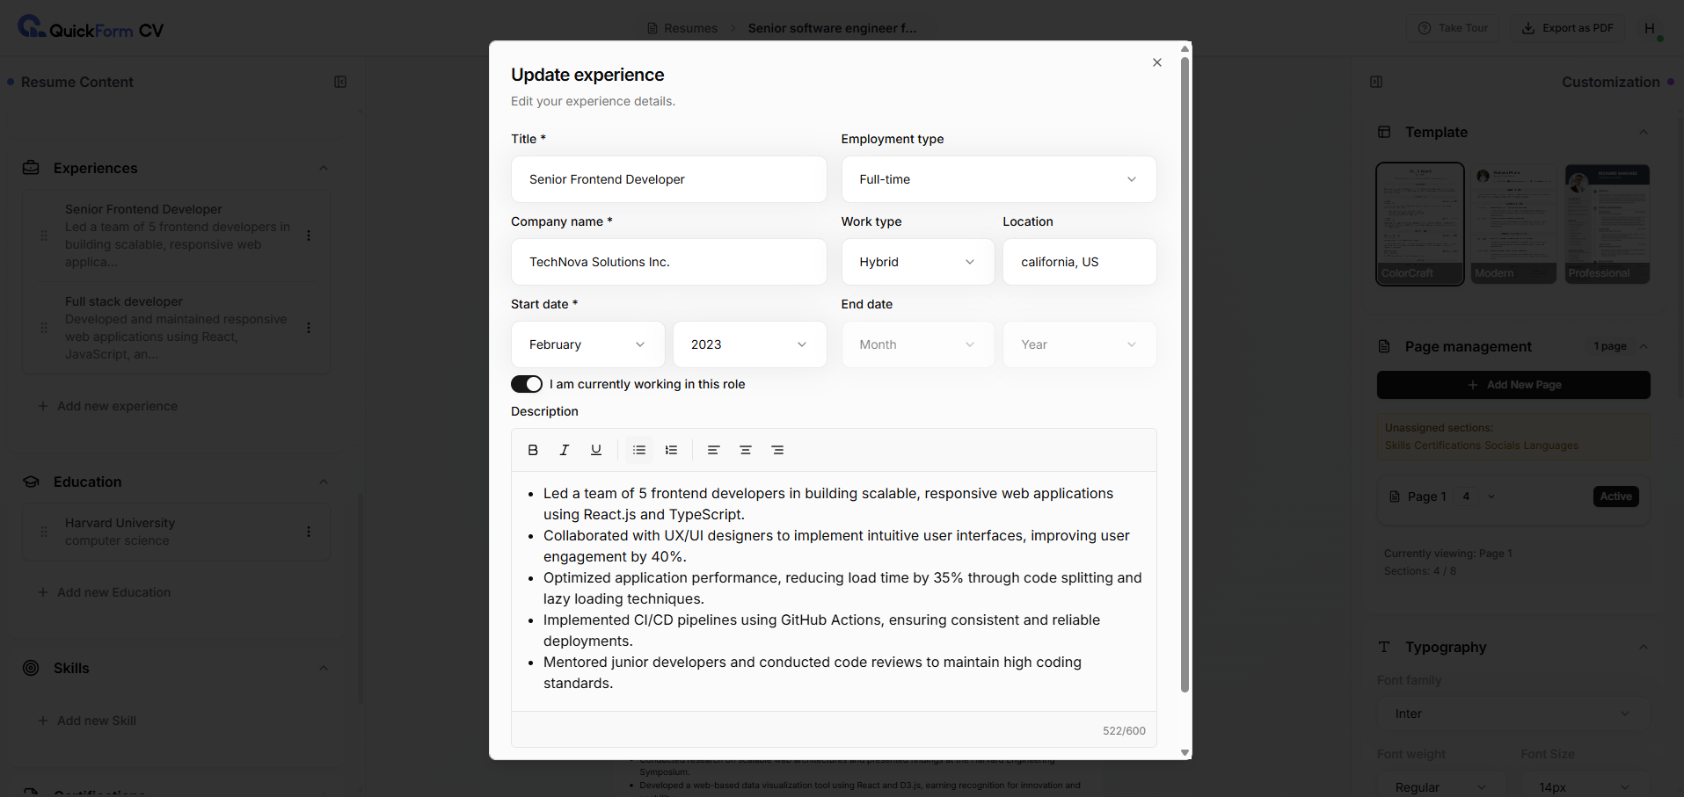Image resolution: width=1684 pixels, height=797 pixels.
Task: Click the Active badge on Page 1
Action: pos(1615,496)
